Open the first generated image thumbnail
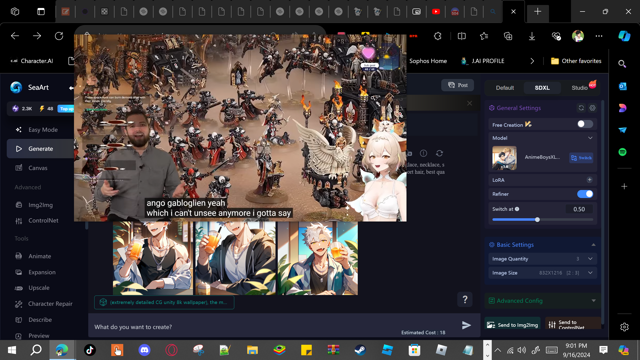 [153, 258]
